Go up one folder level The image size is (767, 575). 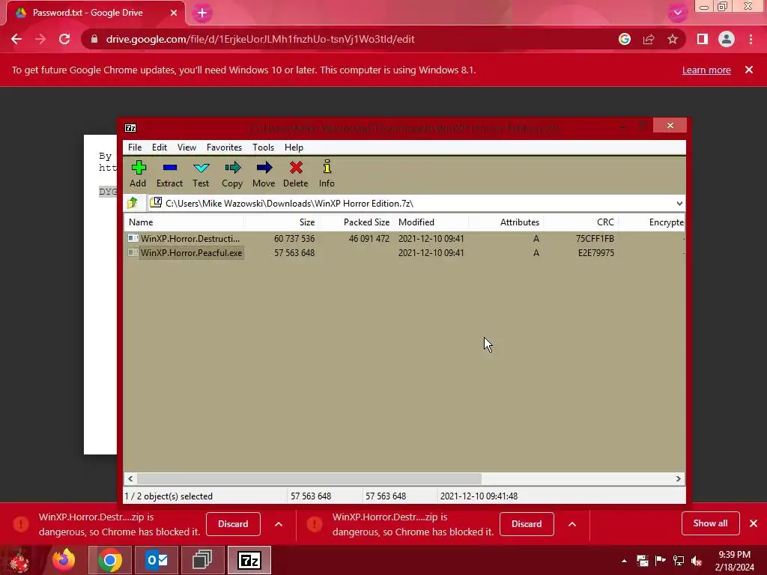[132, 203]
